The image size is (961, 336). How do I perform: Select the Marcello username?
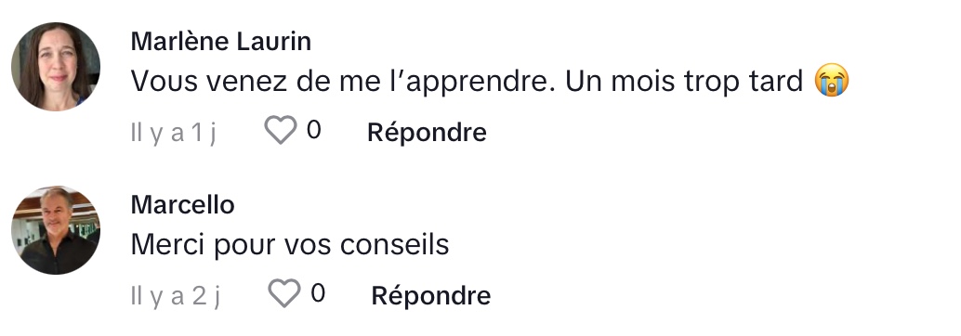tap(183, 205)
